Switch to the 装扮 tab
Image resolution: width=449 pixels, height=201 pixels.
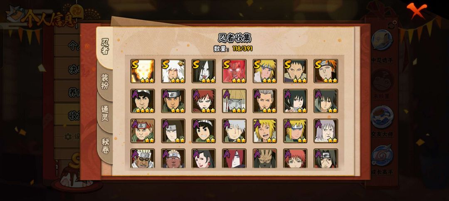click(105, 81)
